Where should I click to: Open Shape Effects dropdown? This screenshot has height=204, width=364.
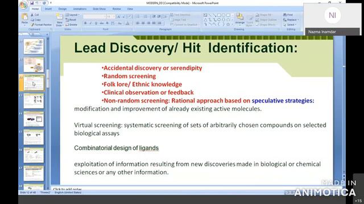click(x=266, y=25)
